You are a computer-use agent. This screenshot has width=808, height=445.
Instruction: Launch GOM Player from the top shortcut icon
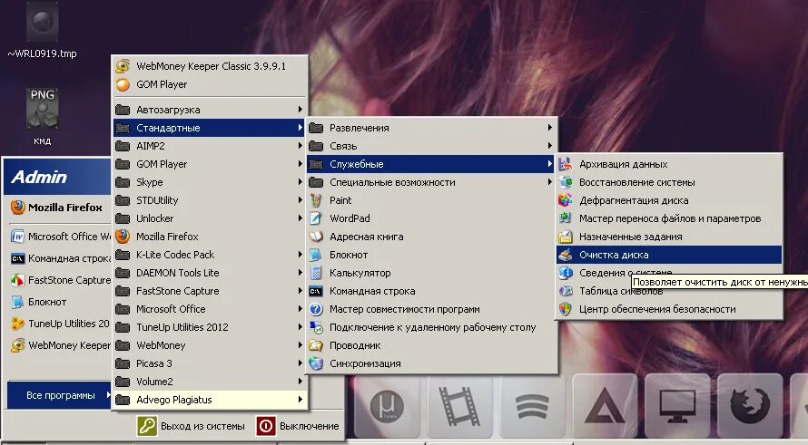(x=123, y=84)
